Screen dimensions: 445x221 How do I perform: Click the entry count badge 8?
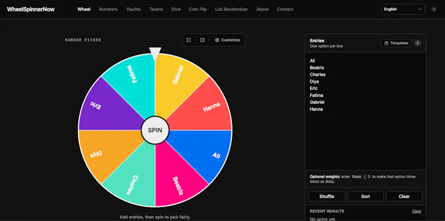(x=418, y=43)
